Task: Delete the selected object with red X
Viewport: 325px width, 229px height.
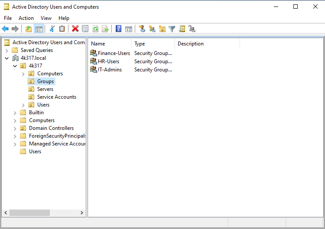Action: (75, 29)
